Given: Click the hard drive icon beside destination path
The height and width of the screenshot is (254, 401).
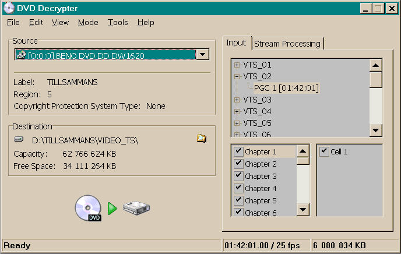Looking at the screenshot, I should (19, 139).
